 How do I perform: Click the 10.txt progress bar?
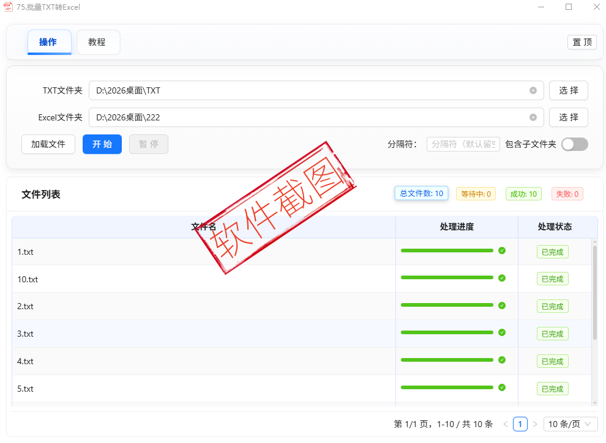point(447,278)
